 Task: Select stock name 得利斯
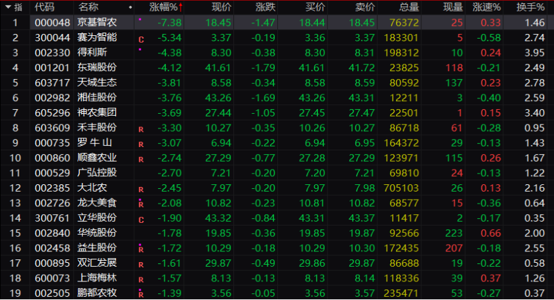(92, 53)
